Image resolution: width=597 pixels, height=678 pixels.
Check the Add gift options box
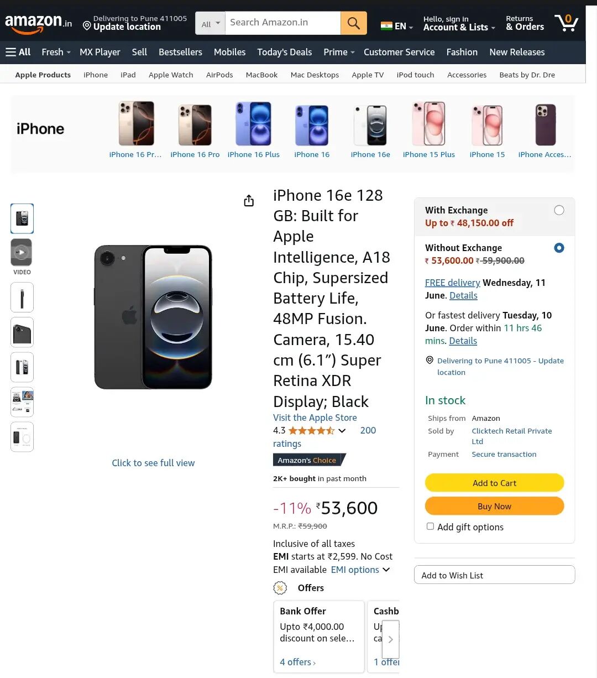tap(430, 526)
